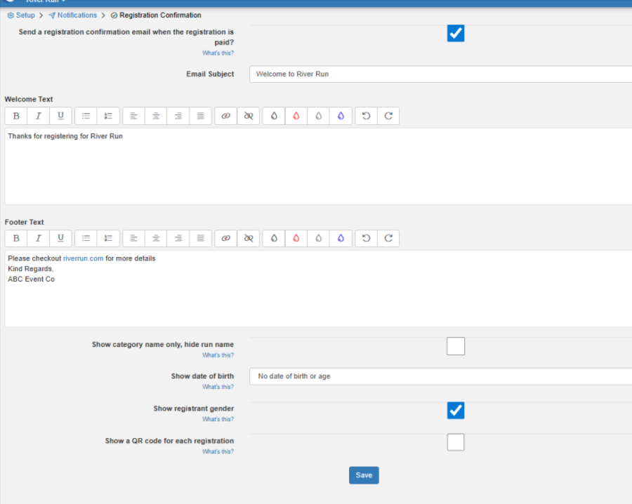Insert numbered list in Footer Text
The image size is (632, 504).
coord(108,238)
